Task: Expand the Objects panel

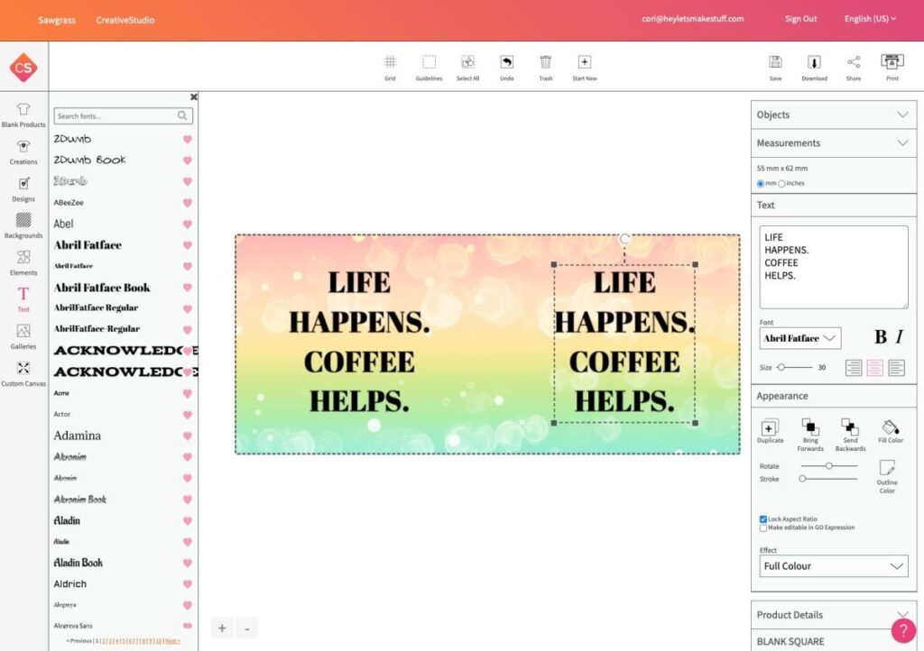Action: point(834,115)
